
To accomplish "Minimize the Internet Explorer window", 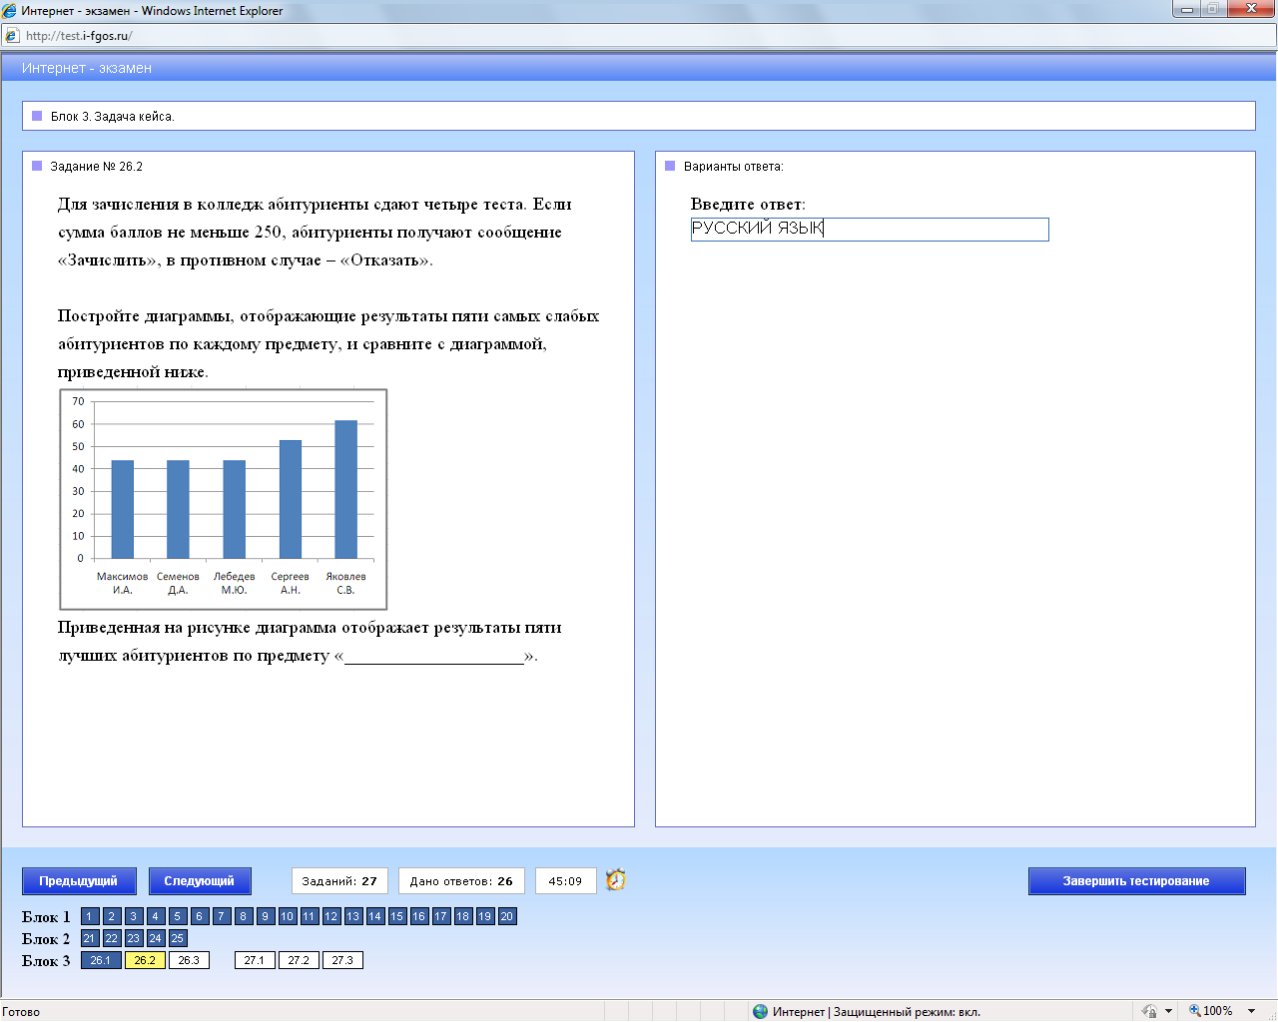I will [1187, 9].
